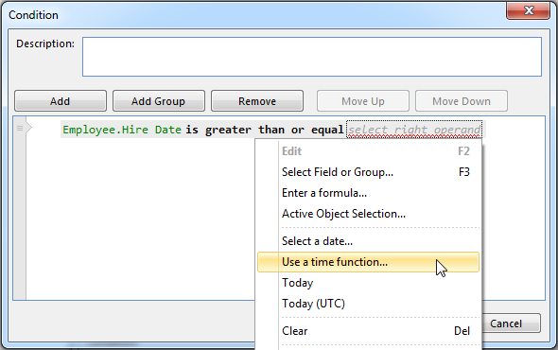Select the Employee.Hire Date left operand

pyautogui.click(x=122, y=130)
